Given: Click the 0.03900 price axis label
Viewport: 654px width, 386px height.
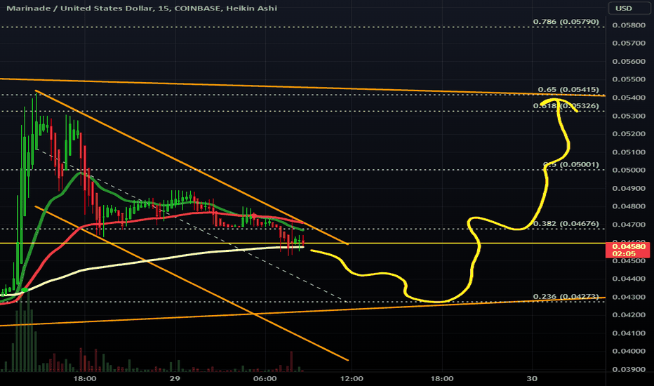Looking at the screenshot, I should pyautogui.click(x=629, y=369).
